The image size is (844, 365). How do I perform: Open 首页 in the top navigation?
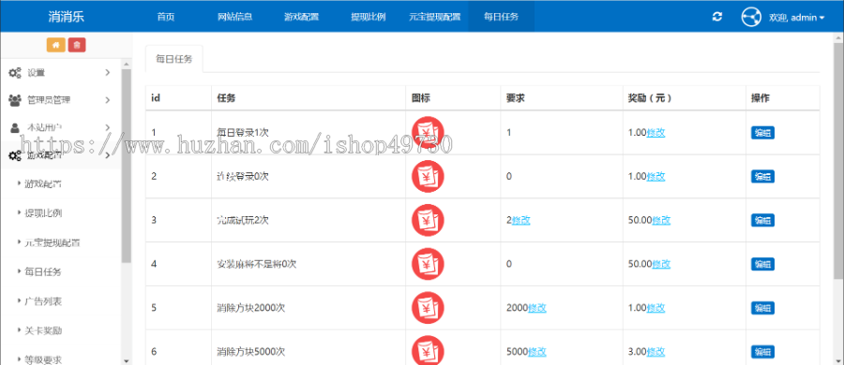coord(166,17)
